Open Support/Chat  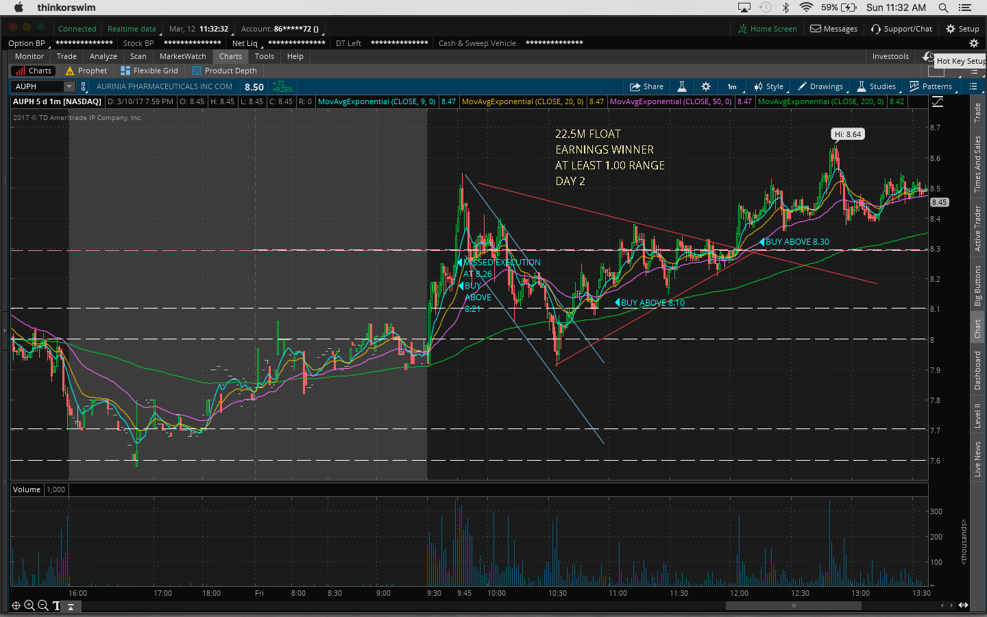pos(901,29)
